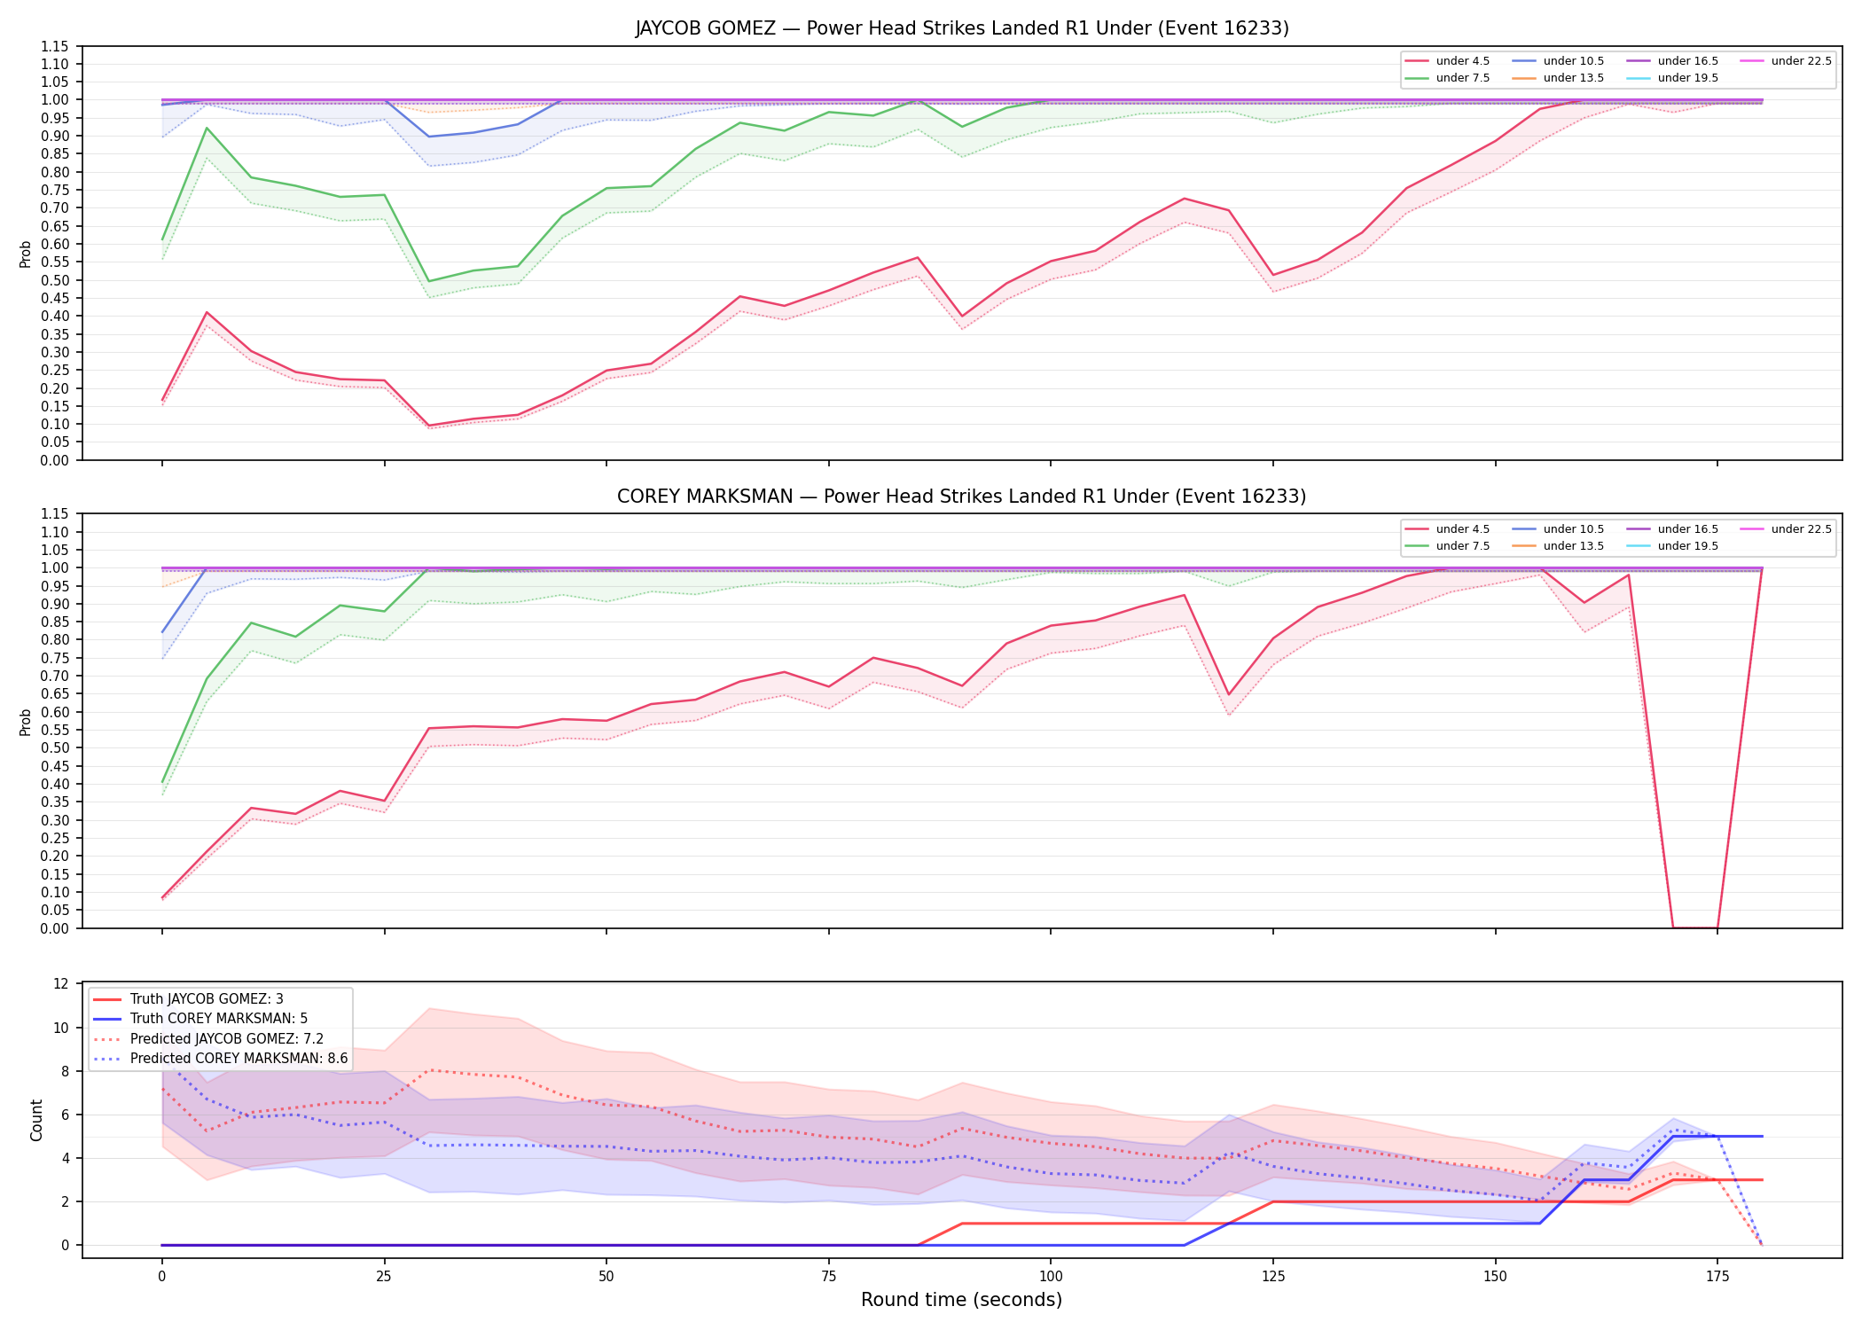Click the Count axis tick label 6
Viewport: 1862px width, 1330px height.
point(66,1115)
